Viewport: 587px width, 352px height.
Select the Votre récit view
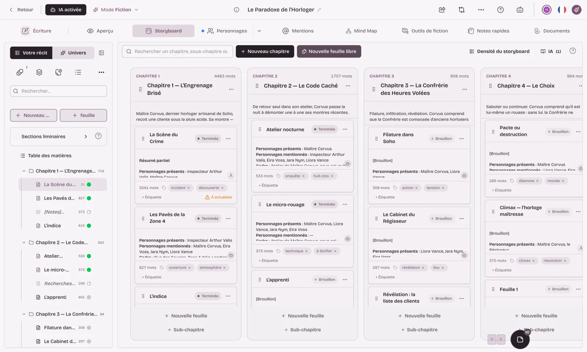[31, 53]
